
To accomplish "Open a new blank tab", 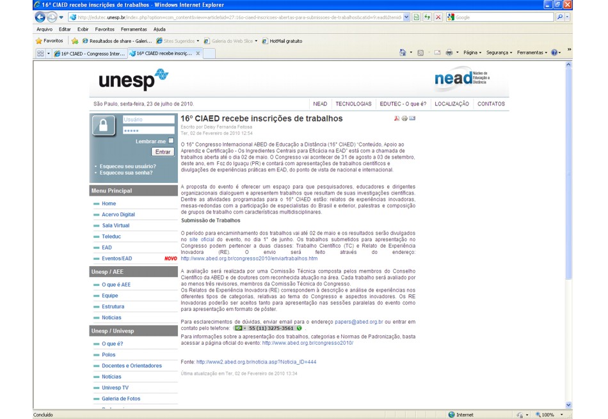I will point(209,54).
